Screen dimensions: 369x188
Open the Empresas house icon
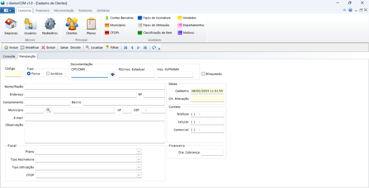[11, 24]
